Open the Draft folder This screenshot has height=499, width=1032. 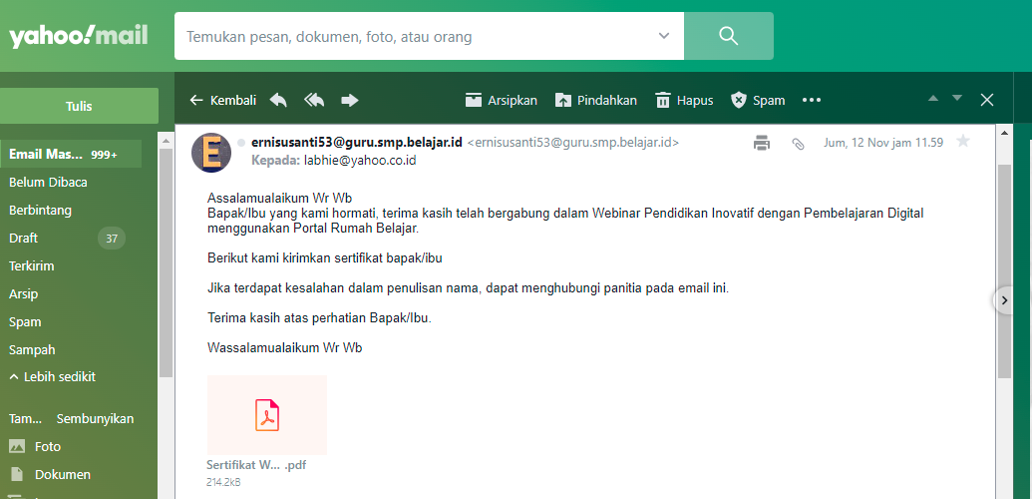(23, 238)
